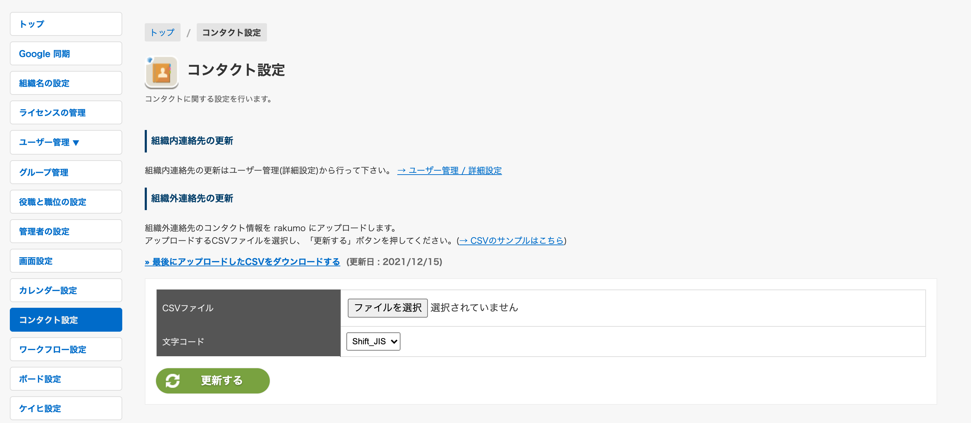The height and width of the screenshot is (423, 971).
Task: Download the last uploaded CSV link
Action: click(x=242, y=262)
